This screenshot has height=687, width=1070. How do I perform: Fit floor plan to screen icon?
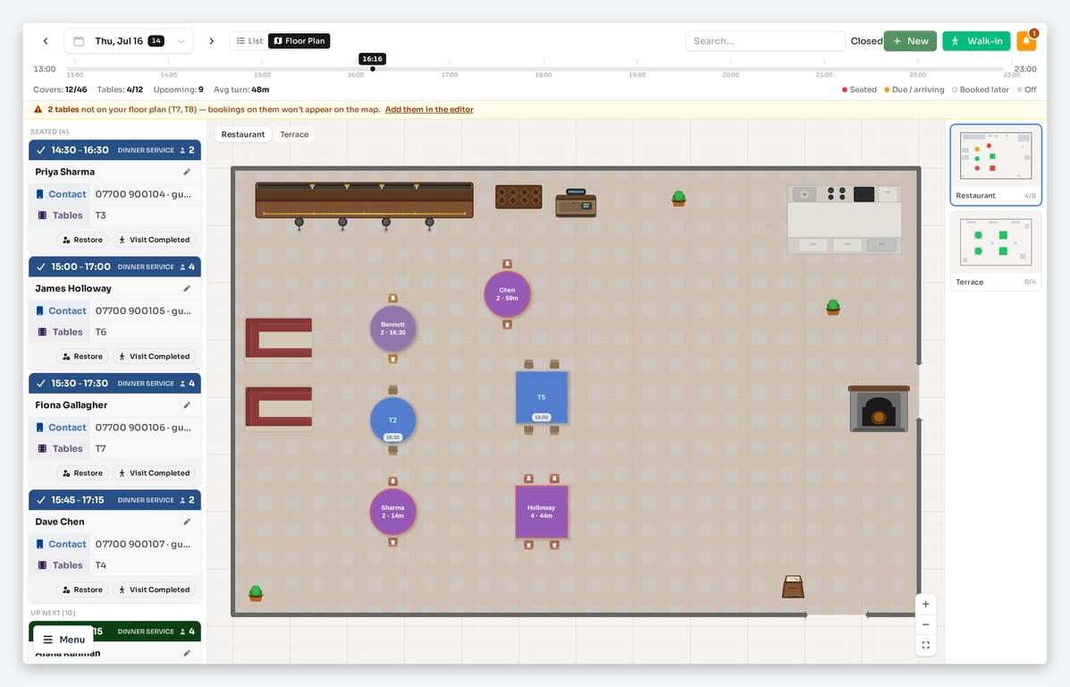pyautogui.click(x=925, y=645)
